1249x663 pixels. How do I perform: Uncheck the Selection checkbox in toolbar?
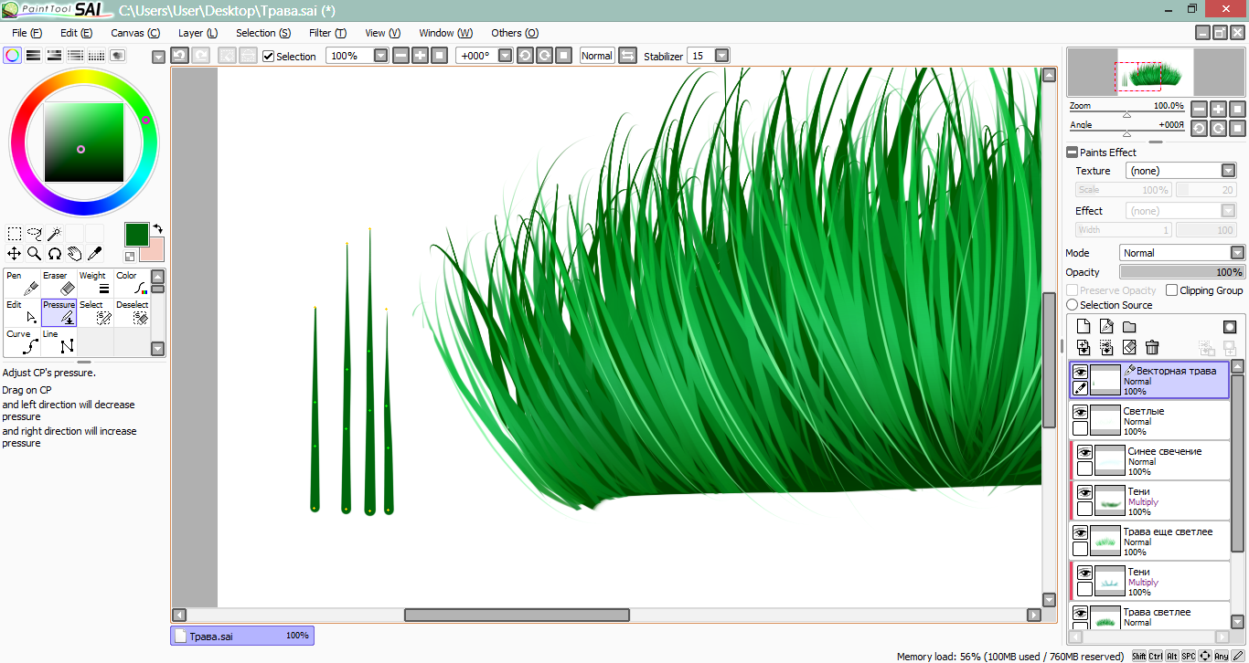pos(269,57)
